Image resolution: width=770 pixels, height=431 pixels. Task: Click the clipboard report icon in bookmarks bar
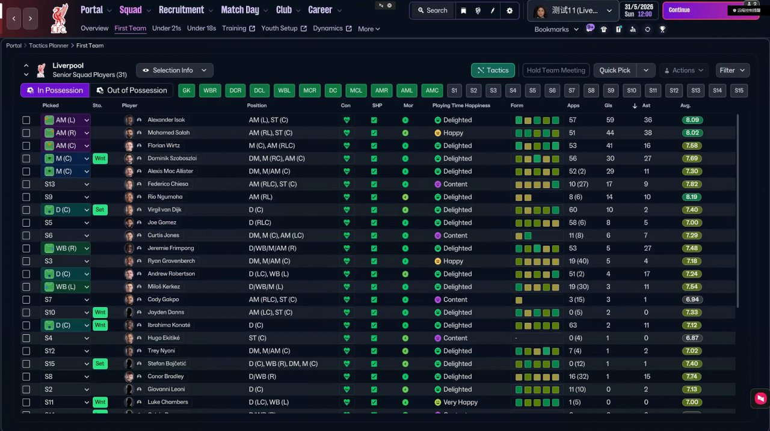(x=618, y=29)
